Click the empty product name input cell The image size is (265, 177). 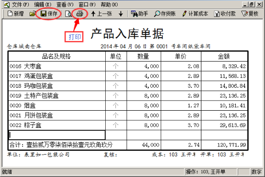coord(57,135)
